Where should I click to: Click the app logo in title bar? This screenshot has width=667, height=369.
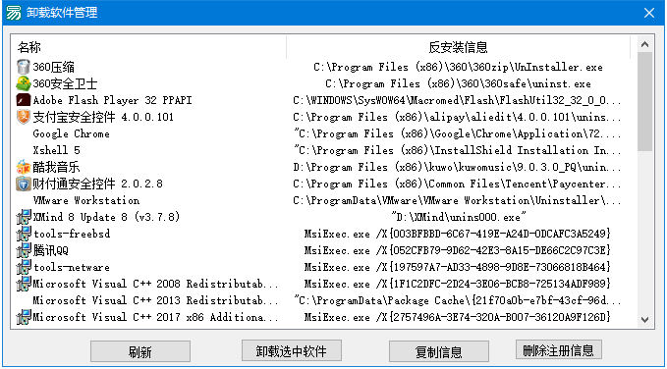tap(14, 13)
